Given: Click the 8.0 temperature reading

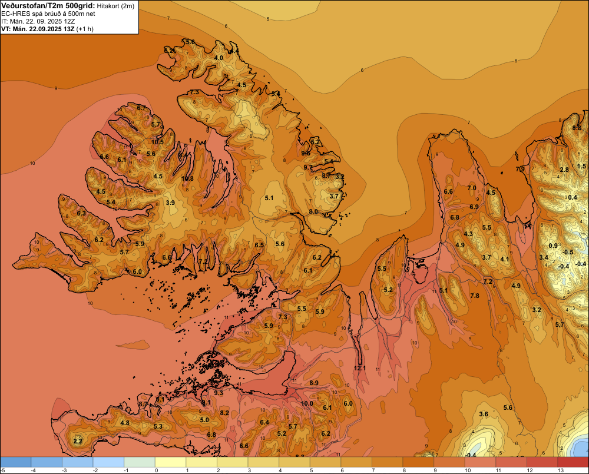Looking at the screenshot, I should 313,211.
